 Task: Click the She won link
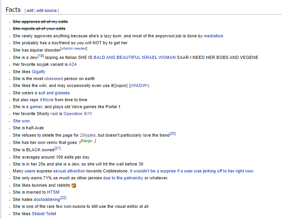(21, 121)
